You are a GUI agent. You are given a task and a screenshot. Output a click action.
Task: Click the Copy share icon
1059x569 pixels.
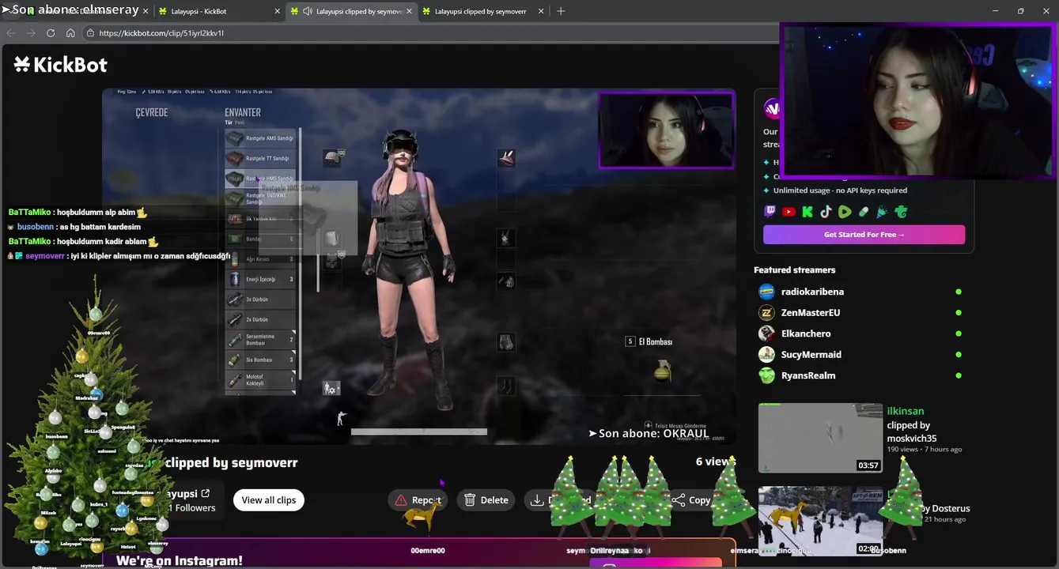pyautogui.click(x=679, y=500)
